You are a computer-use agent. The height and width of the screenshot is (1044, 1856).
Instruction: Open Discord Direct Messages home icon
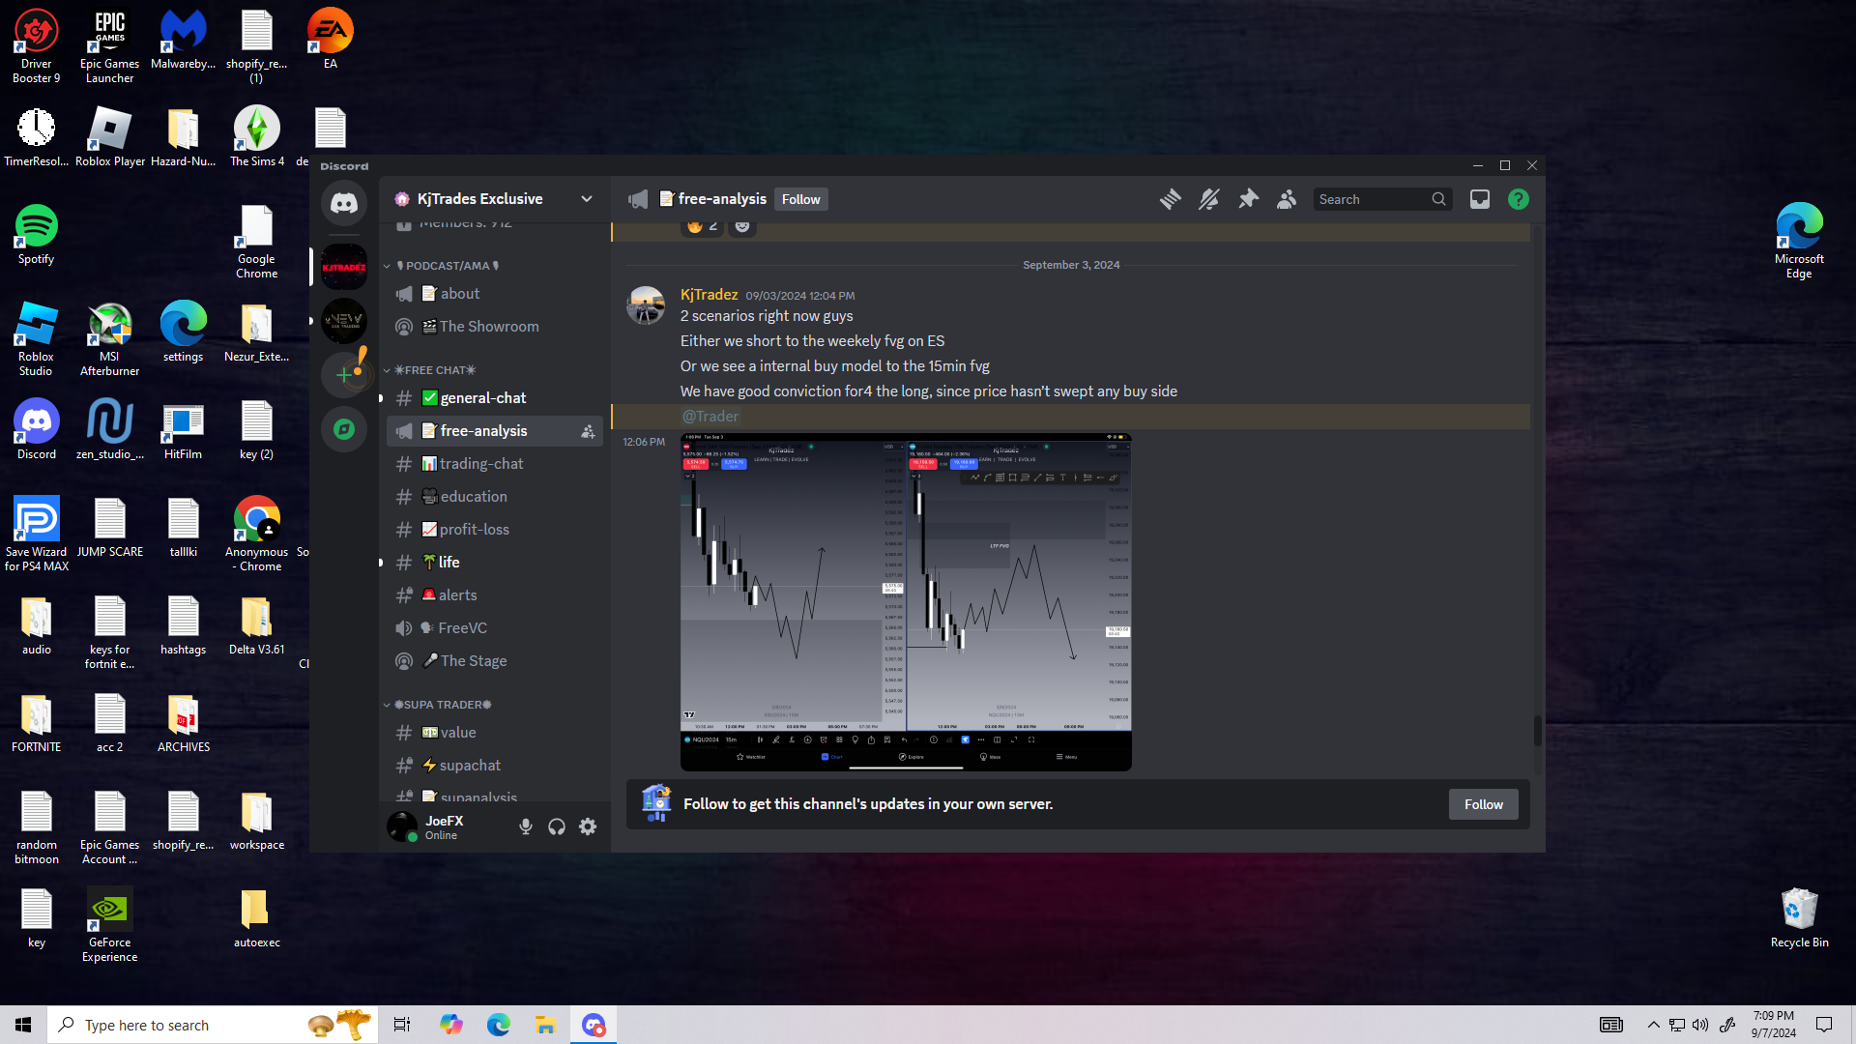click(x=344, y=203)
